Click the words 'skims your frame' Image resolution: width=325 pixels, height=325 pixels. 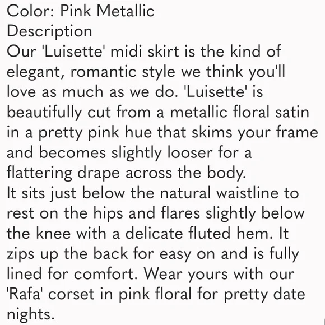click(x=255, y=133)
